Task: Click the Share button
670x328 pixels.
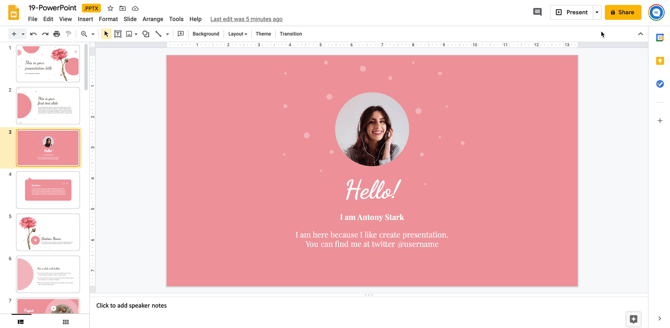Action: click(623, 12)
